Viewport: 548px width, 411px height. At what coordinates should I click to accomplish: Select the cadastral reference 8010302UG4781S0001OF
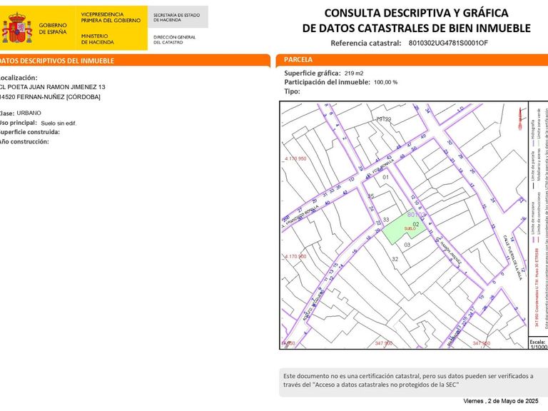(448, 43)
